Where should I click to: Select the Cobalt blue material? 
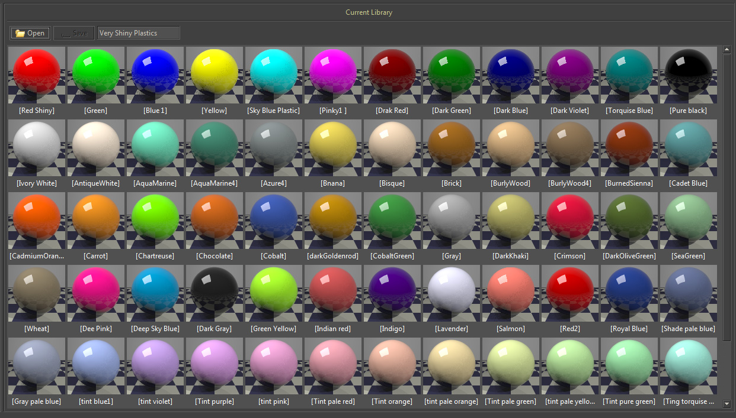(274, 221)
